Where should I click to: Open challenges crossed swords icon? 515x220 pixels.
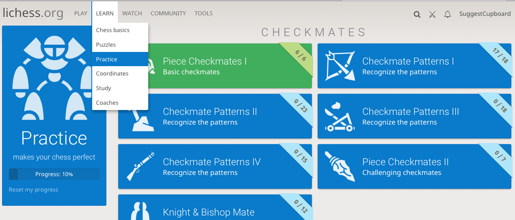[432, 14]
